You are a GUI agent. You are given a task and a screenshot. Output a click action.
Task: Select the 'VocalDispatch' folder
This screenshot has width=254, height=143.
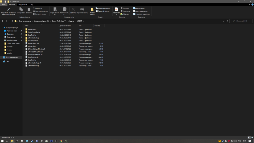coord(33,40)
